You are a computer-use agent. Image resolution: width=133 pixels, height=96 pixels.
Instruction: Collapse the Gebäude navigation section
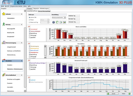click(x=22, y=14)
